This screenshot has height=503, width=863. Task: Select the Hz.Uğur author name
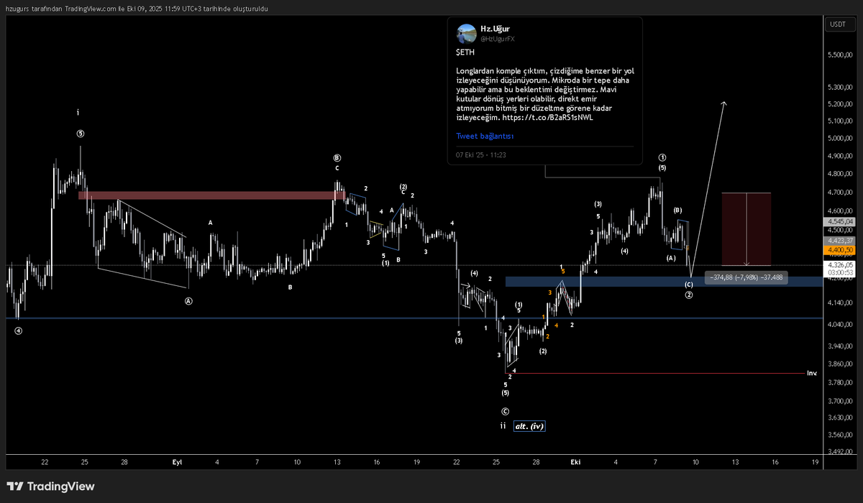(x=493, y=29)
